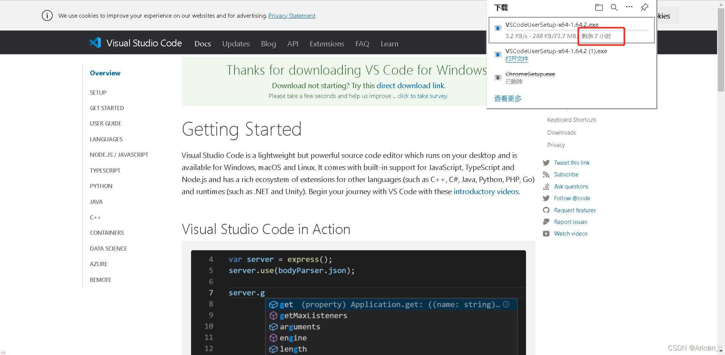Image resolution: width=725 pixels, height=355 pixels.
Task: Go to Blog in navigation bar
Action: pyautogui.click(x=268, y=44)
